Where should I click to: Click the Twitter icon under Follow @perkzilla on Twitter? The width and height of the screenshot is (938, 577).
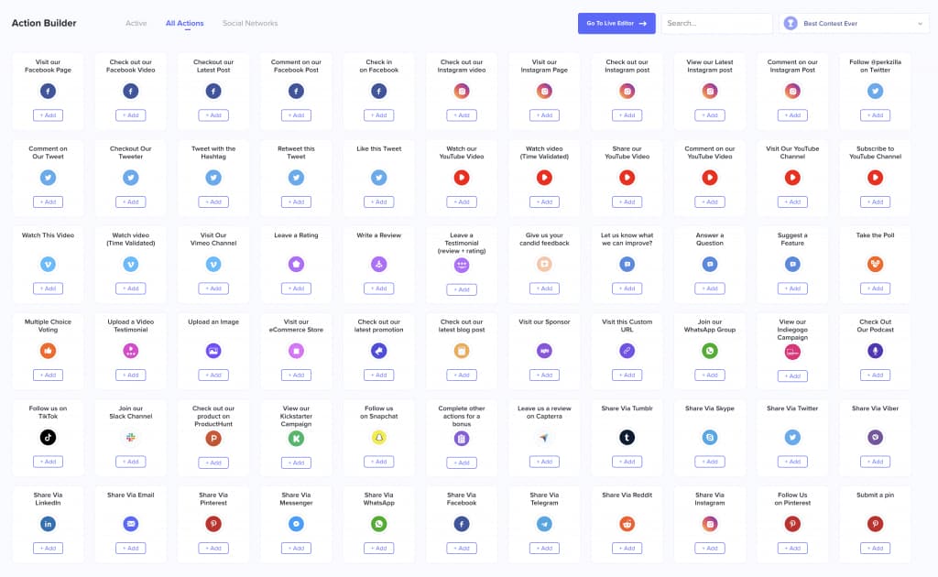click(875, 91)
